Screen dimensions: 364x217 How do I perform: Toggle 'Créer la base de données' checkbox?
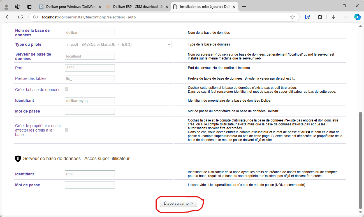[67, 89]
